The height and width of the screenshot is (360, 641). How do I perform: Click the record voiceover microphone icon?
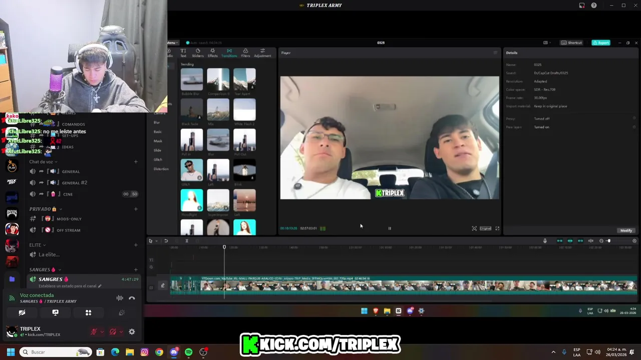[545, 241]
